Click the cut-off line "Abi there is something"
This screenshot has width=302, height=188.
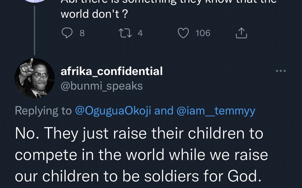point(169,2)
